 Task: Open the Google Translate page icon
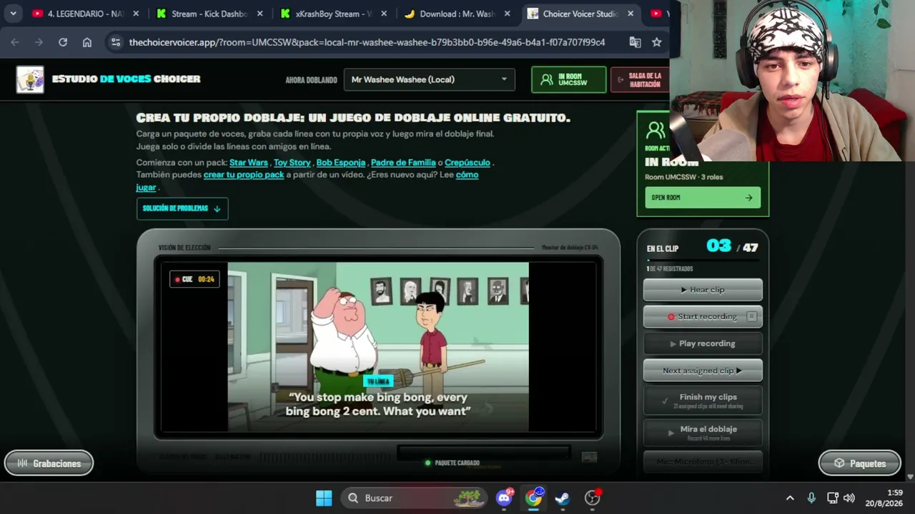pos(635,42)
